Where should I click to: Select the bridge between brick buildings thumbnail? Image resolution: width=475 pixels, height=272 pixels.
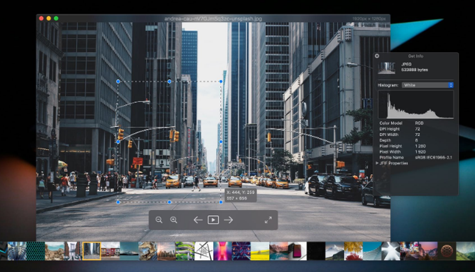(73, 251)
